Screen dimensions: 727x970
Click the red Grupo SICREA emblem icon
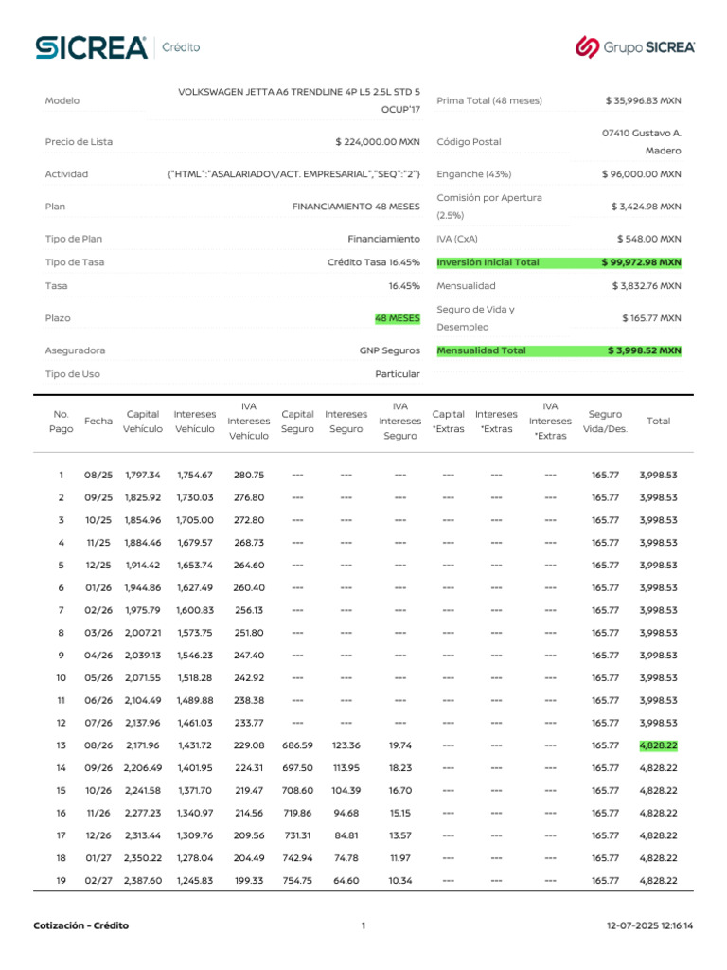coord(587,47)
